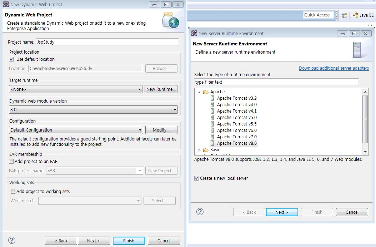This screenshot has width=376, height=247.
Task: Expand the Basic tree node
Action: click(x=199, y=150)
